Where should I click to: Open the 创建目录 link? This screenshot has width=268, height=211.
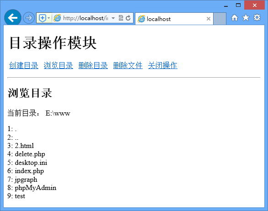pos(24,66)
